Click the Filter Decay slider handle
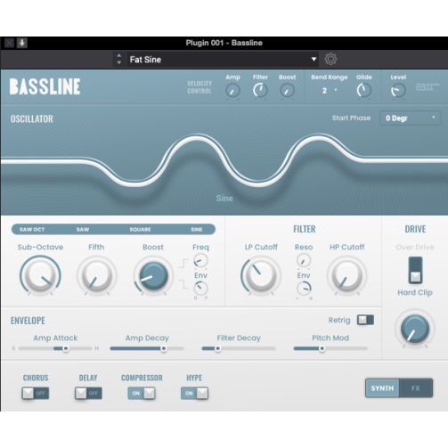448x448 pixels. click(x=217, y=348)
